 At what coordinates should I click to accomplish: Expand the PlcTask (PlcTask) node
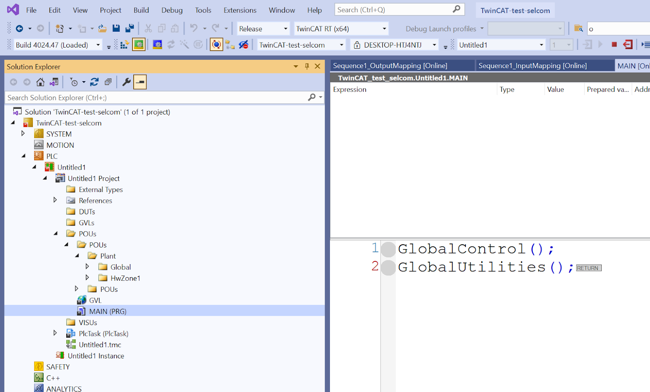pos(55,333)
